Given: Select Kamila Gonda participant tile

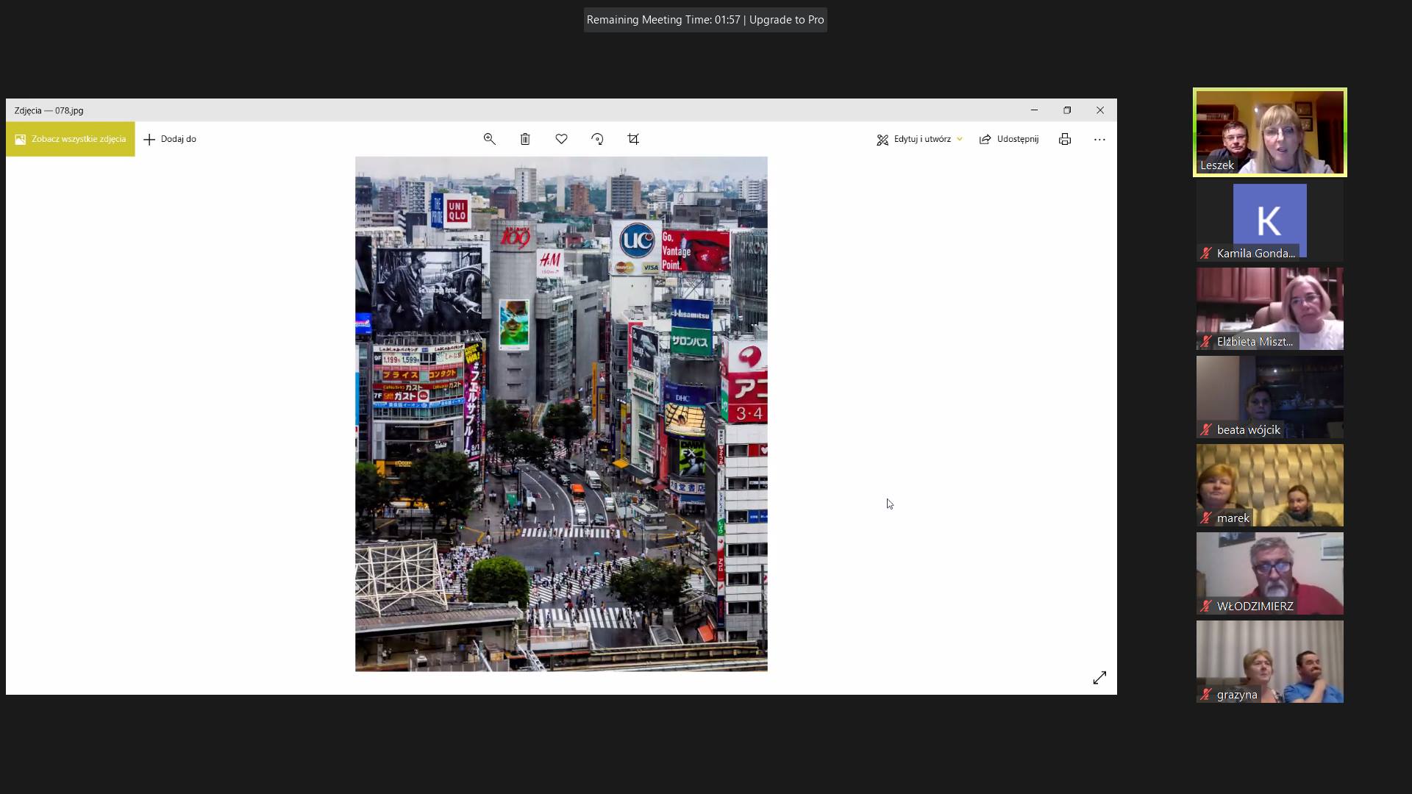Looking at the screenshot, I should point(1270,221).
